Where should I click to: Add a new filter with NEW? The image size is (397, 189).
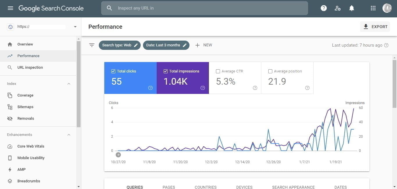(x=203, y=45)
